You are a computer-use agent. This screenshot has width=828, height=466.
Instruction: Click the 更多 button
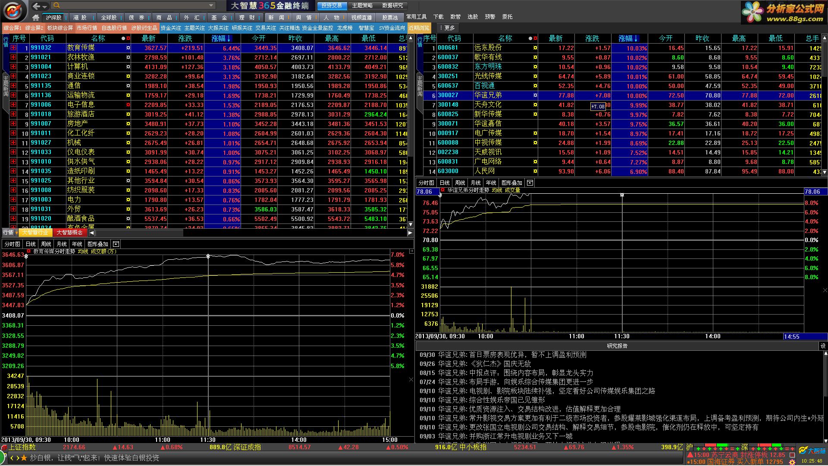point(448,28)
